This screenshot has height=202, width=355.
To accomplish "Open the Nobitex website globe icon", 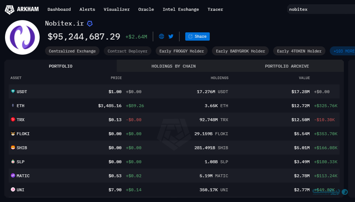I will pyautogui.click(x=161, y=36).
